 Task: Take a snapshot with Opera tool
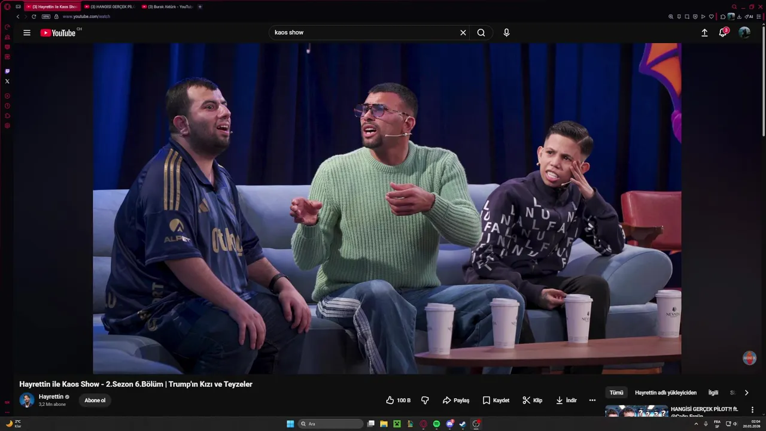point(687,17)
